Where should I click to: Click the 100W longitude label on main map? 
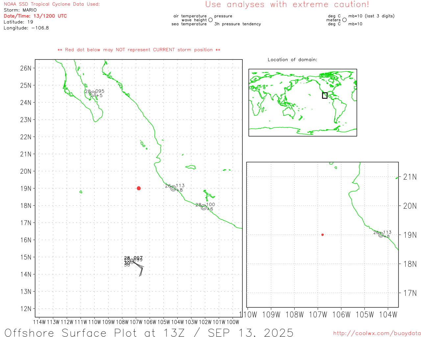coord(233,322)
